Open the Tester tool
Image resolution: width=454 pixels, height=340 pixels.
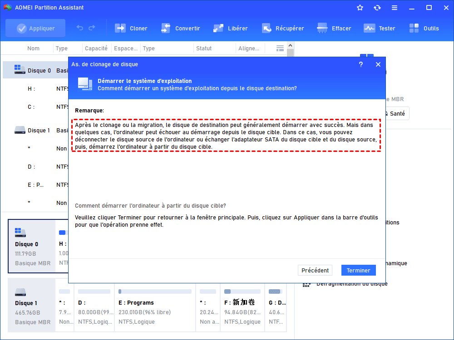pos(379,28)
